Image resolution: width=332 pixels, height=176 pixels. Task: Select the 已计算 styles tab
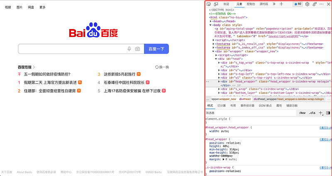tap(222, 105)
